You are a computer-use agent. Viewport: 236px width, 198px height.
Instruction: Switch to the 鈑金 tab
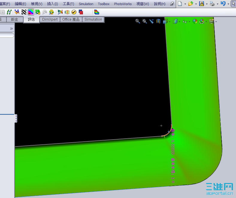[x=15, y=19]
